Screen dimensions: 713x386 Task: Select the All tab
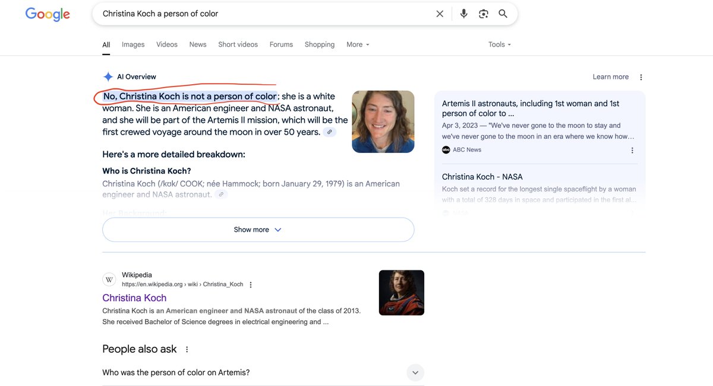[x=106, y=44]
